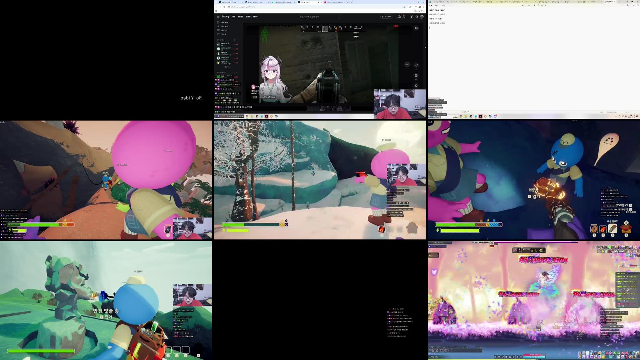Click the zoom level in Notepad status bar
640x360 pixels.
tap(602, 112)
